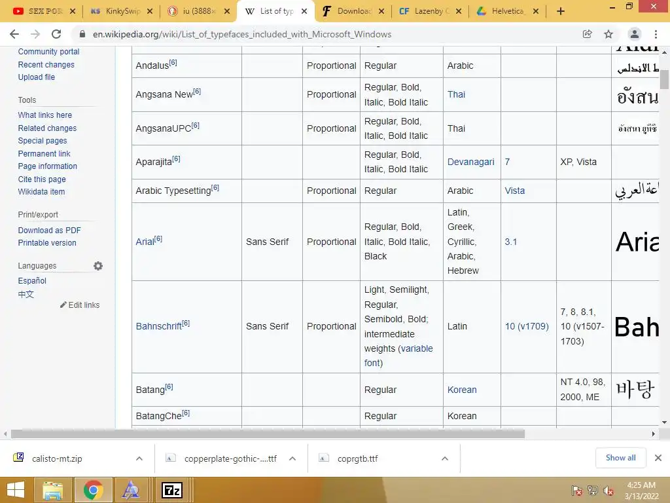Close the KinkySwip tab

point(150,12)
